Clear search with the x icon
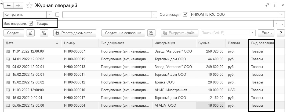This screenshot has width=287, height=112. [252, 33]
